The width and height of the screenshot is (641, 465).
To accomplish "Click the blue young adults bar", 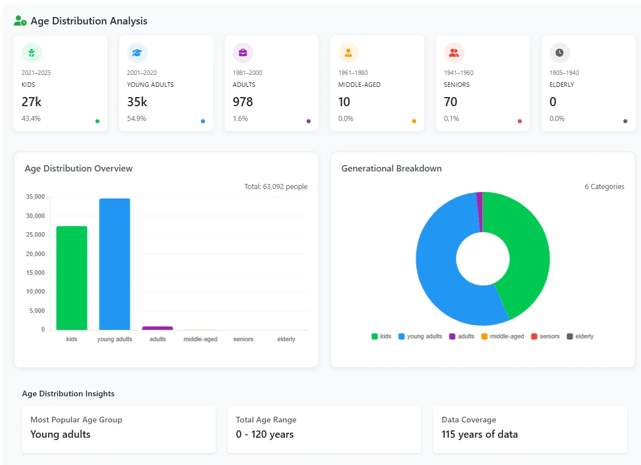I will pyautogui.click(x=115, y=264).
